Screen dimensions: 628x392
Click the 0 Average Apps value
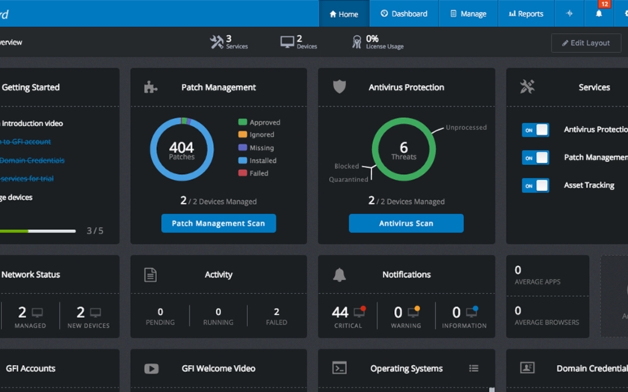518,270
